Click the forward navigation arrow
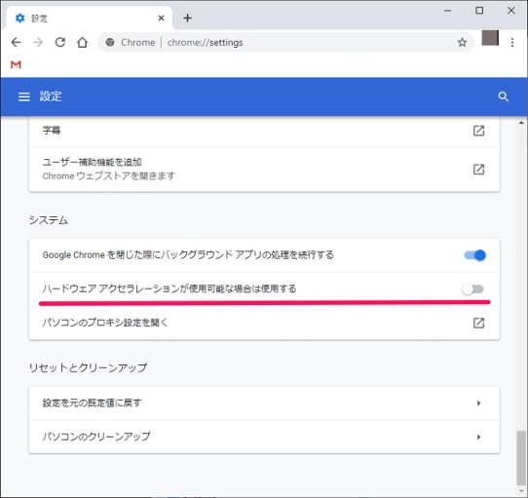This screenshot has height=498, width=528. (38, 43)
